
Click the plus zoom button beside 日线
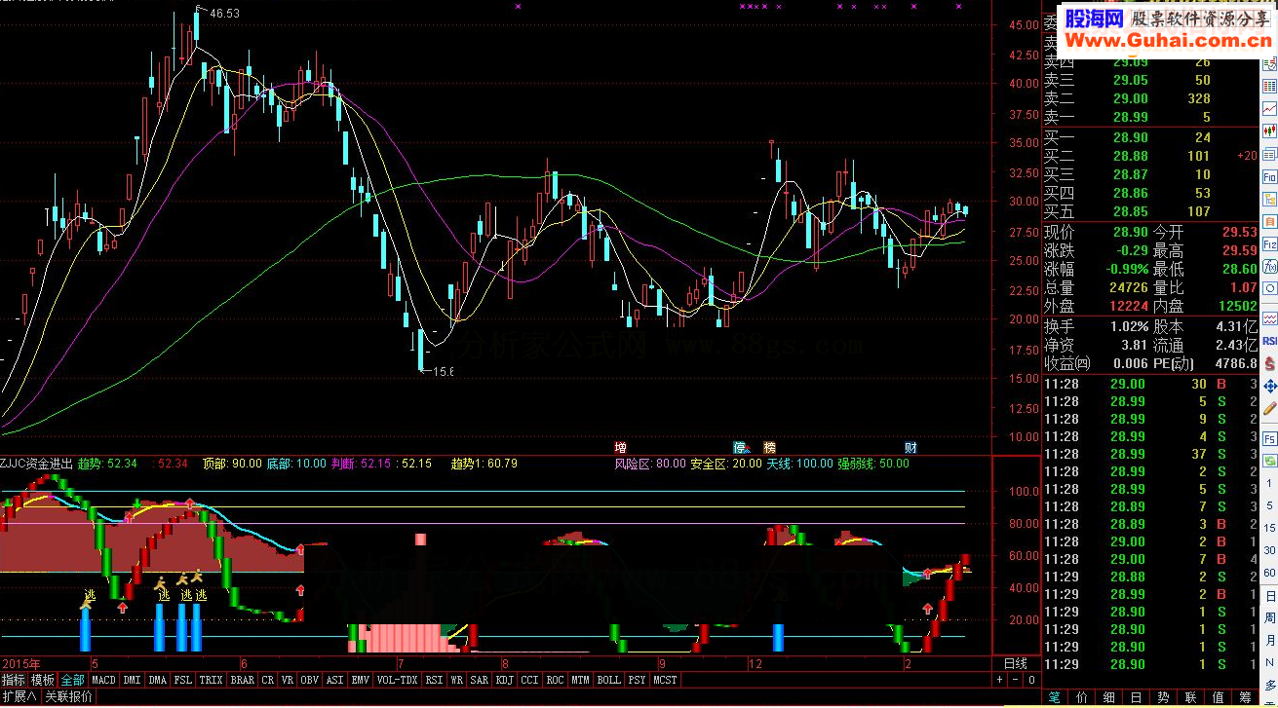tap(1000, 680)
